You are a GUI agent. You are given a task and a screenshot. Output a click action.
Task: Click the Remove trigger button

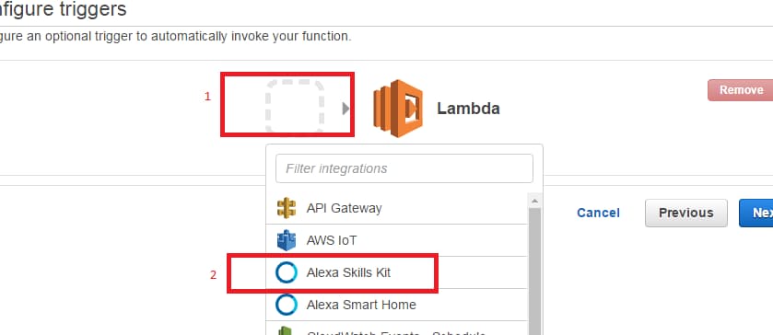pyautogui.click(x=741, y=90)
